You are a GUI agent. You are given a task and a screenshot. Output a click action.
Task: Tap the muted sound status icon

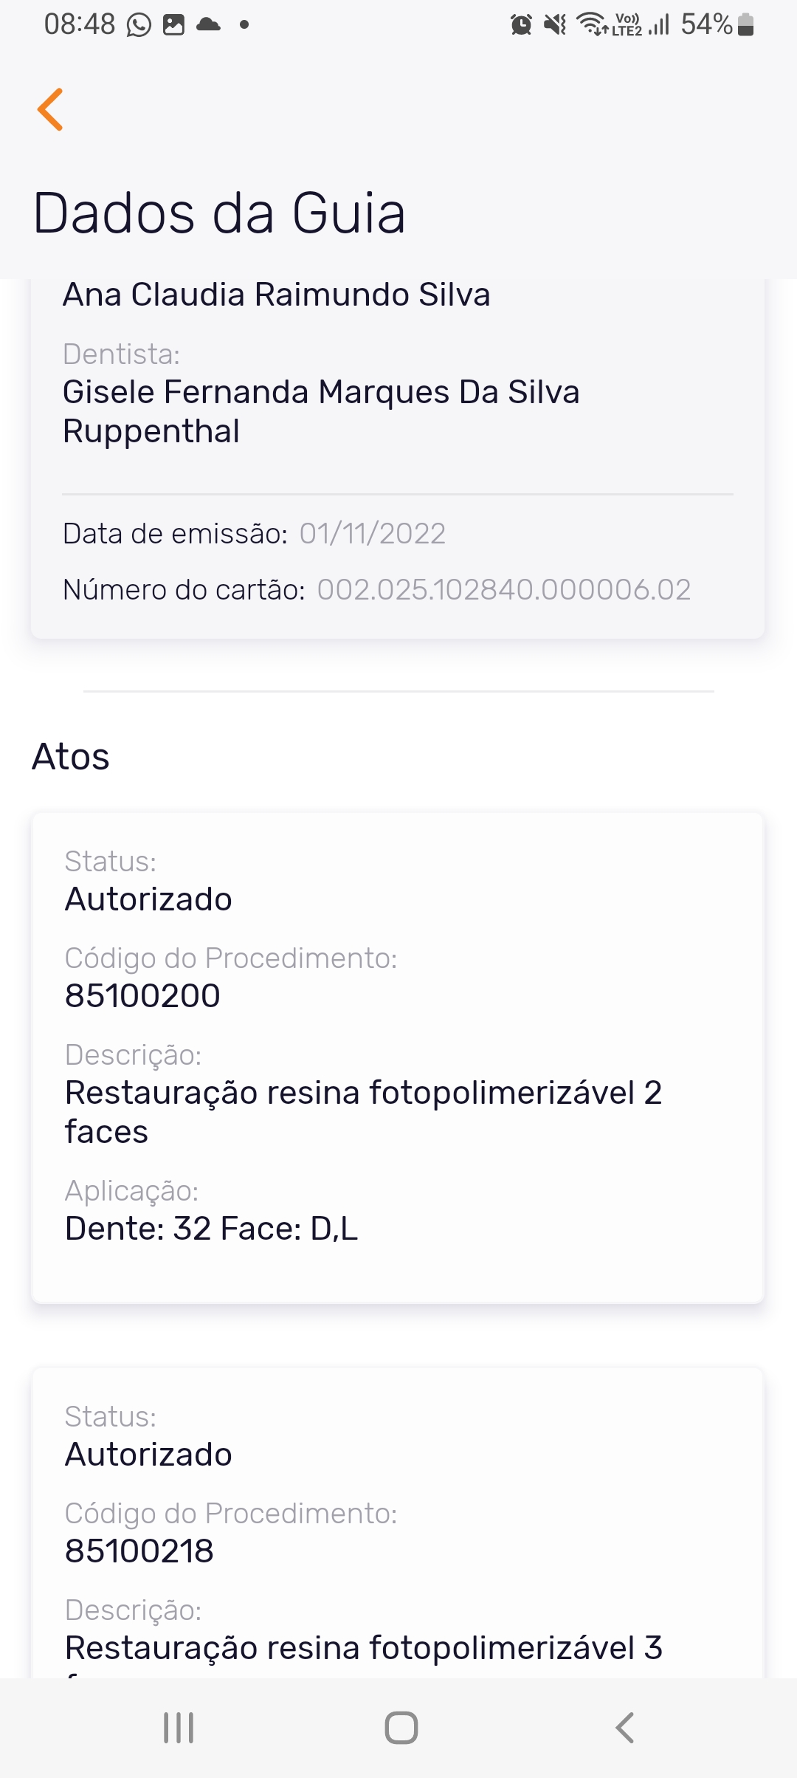click(555, 25)
